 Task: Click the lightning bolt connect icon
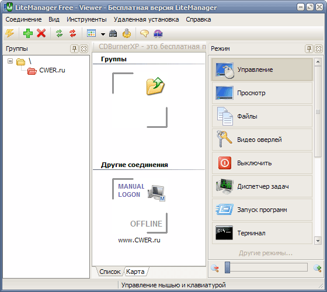click(9, 33)
